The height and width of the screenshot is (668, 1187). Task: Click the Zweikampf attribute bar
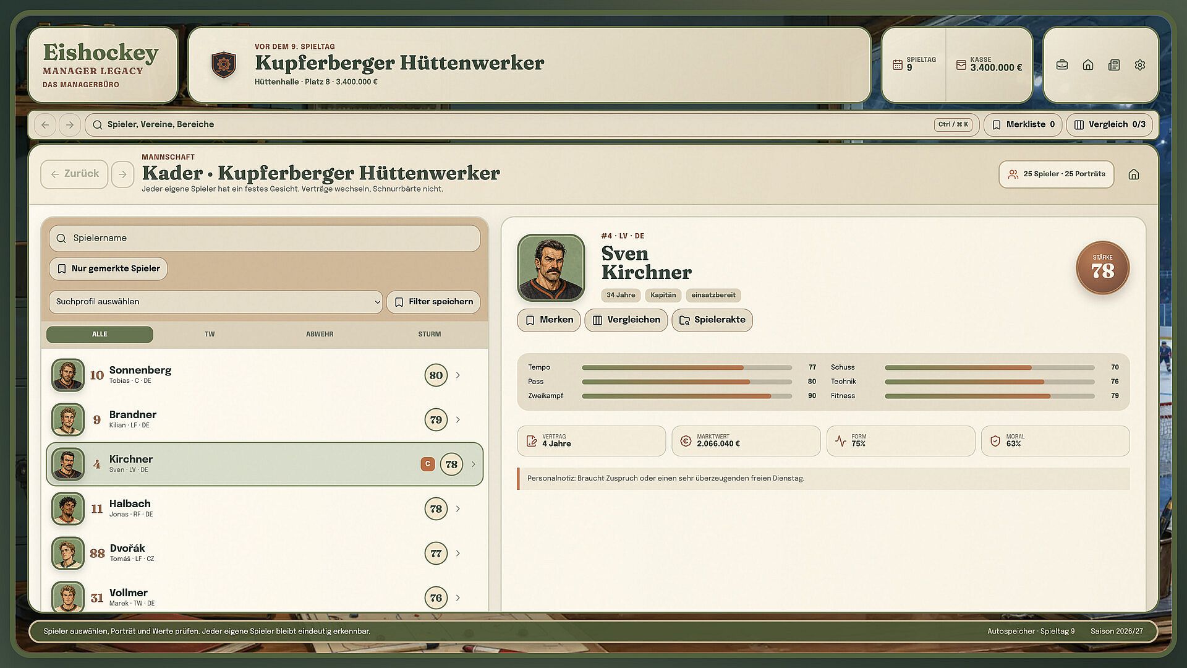tap(686, 396)
